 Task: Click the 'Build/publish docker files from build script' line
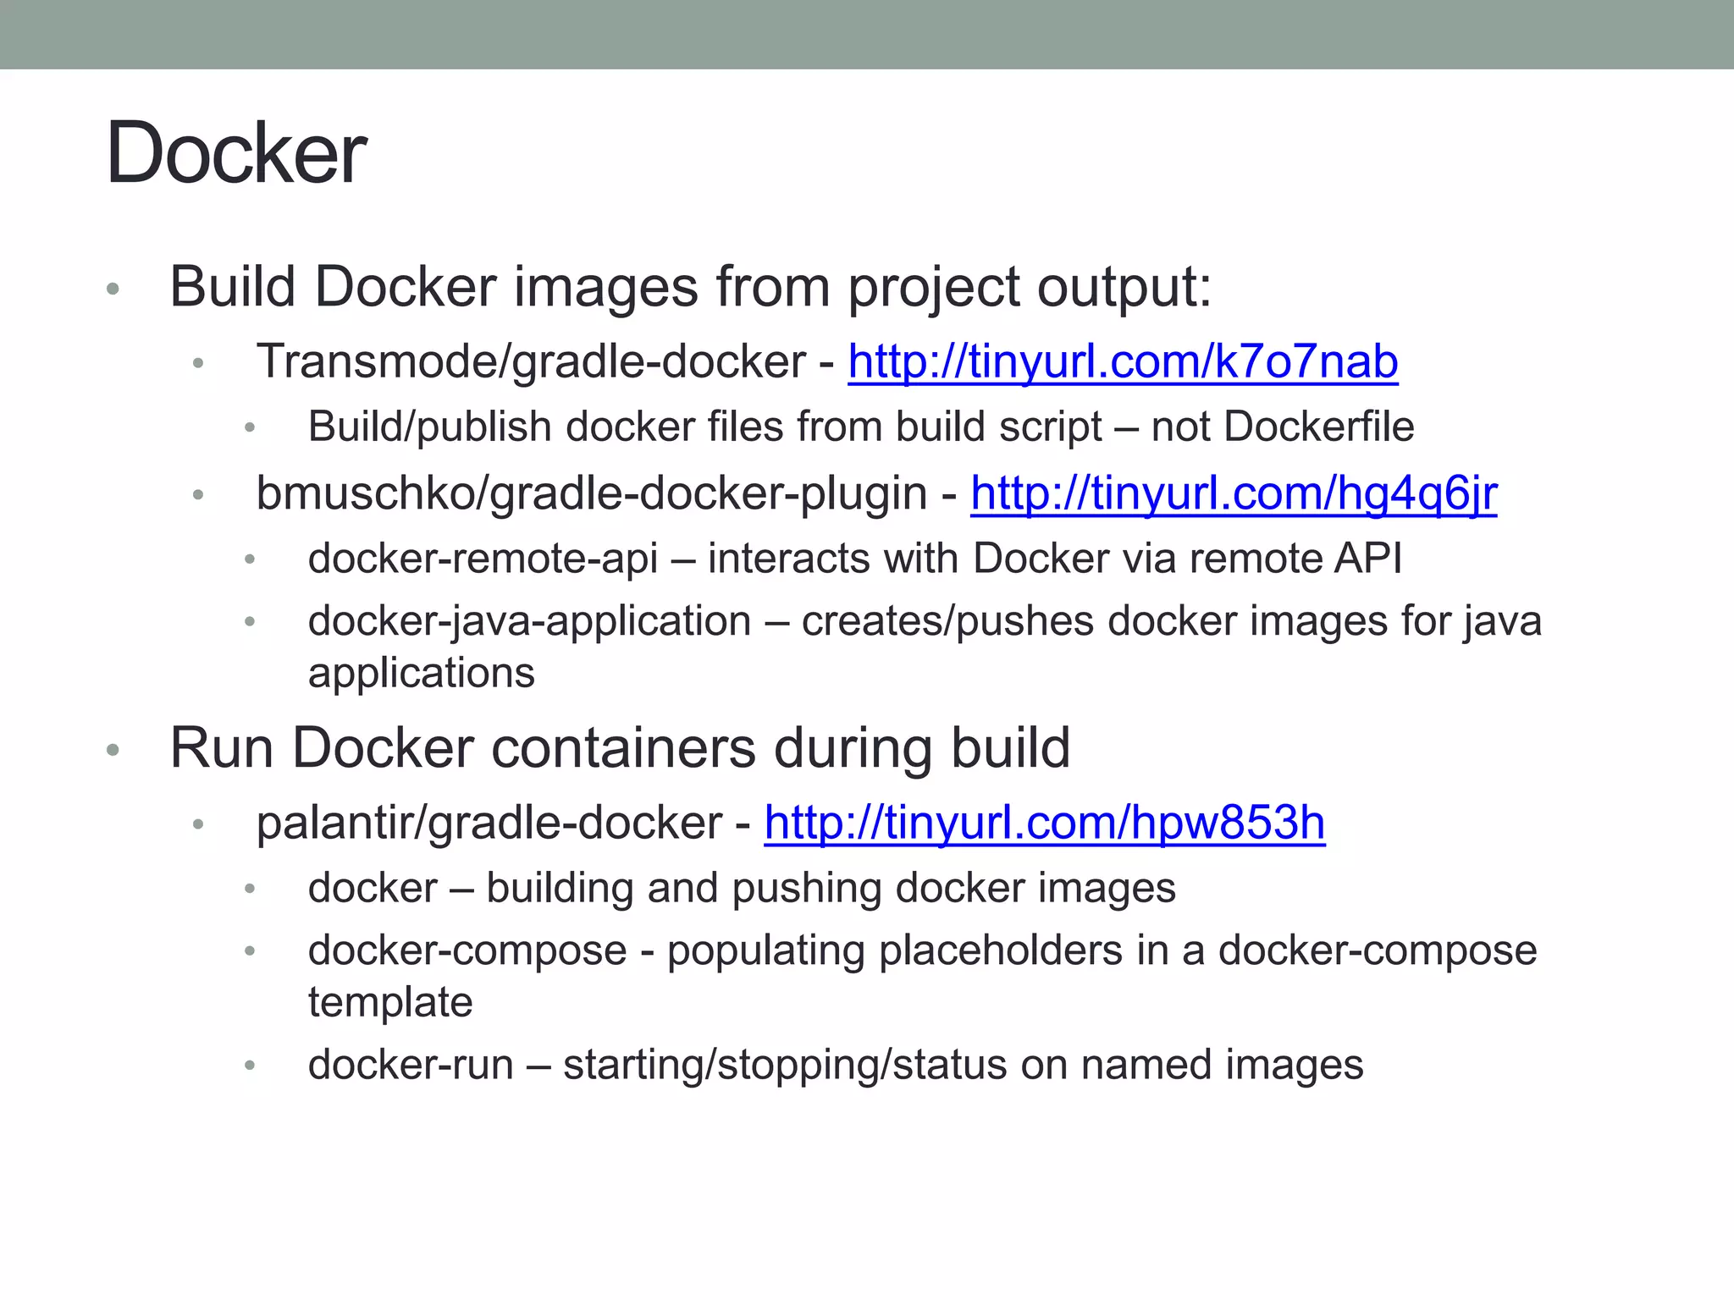pyautogui.click(x=861, y=426)
